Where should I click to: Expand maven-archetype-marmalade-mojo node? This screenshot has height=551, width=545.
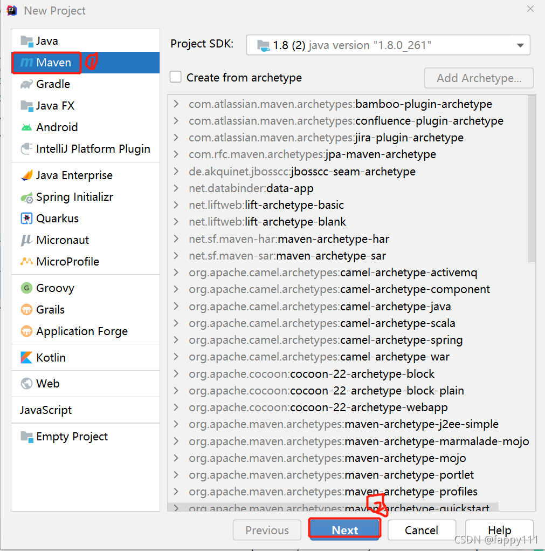(176, 441)
